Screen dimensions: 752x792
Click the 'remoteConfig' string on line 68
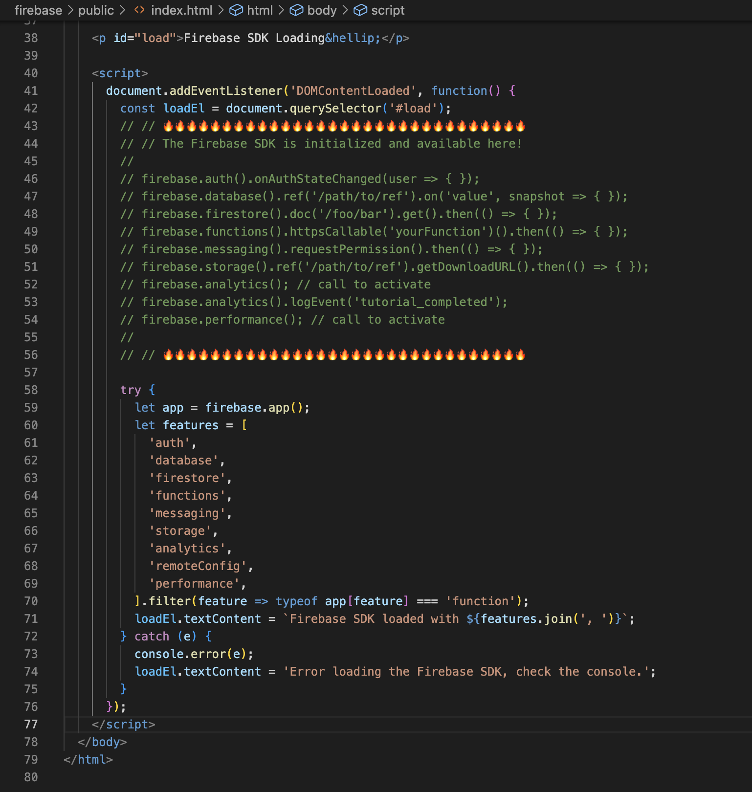[198, 566]
